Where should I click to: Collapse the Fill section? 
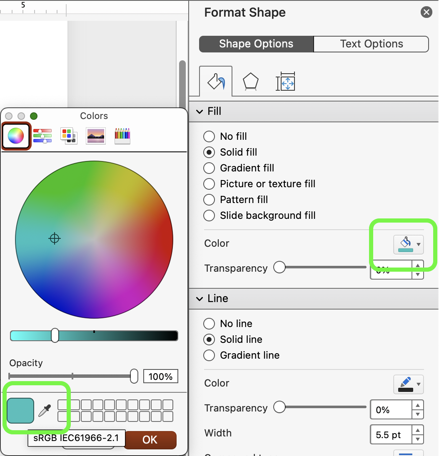point(200,112)
